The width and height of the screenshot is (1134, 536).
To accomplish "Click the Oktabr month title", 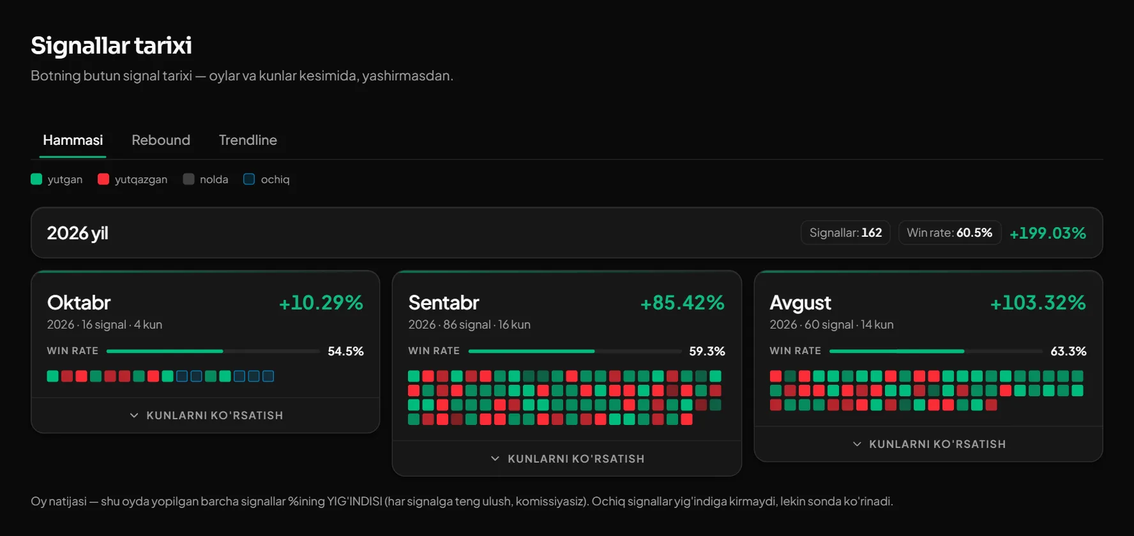I will [x=79, y=302].
